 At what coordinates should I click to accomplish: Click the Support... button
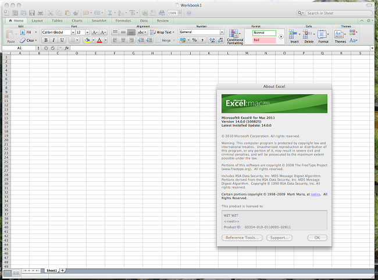pyautogui.click(x=279, y=238)
